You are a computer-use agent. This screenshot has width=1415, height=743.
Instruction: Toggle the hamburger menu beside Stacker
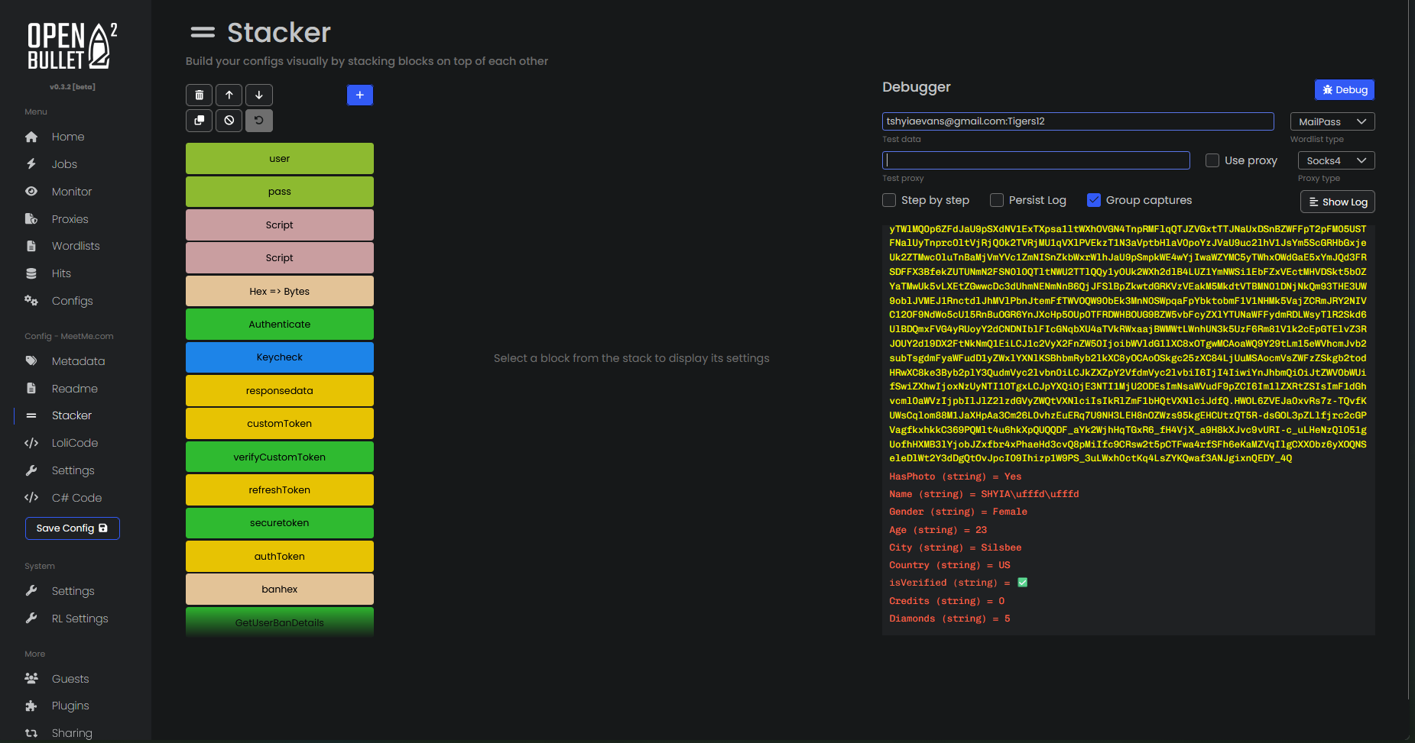(x=203, y=32)
